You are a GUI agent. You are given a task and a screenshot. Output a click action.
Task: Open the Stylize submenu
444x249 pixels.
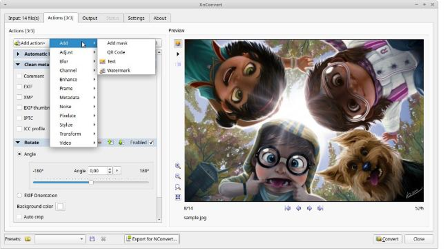coord(74,125)
